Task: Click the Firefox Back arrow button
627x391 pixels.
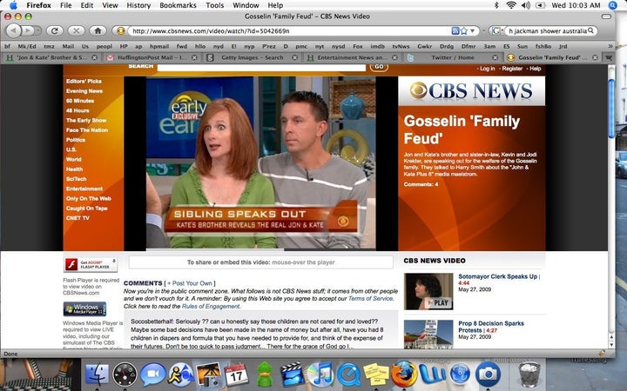Action: pyautogui.click(x=14, y=30)
